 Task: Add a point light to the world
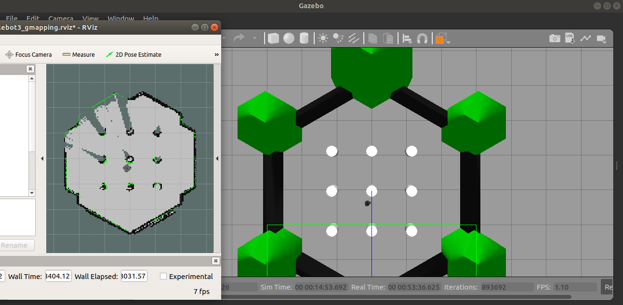[322, 38]
